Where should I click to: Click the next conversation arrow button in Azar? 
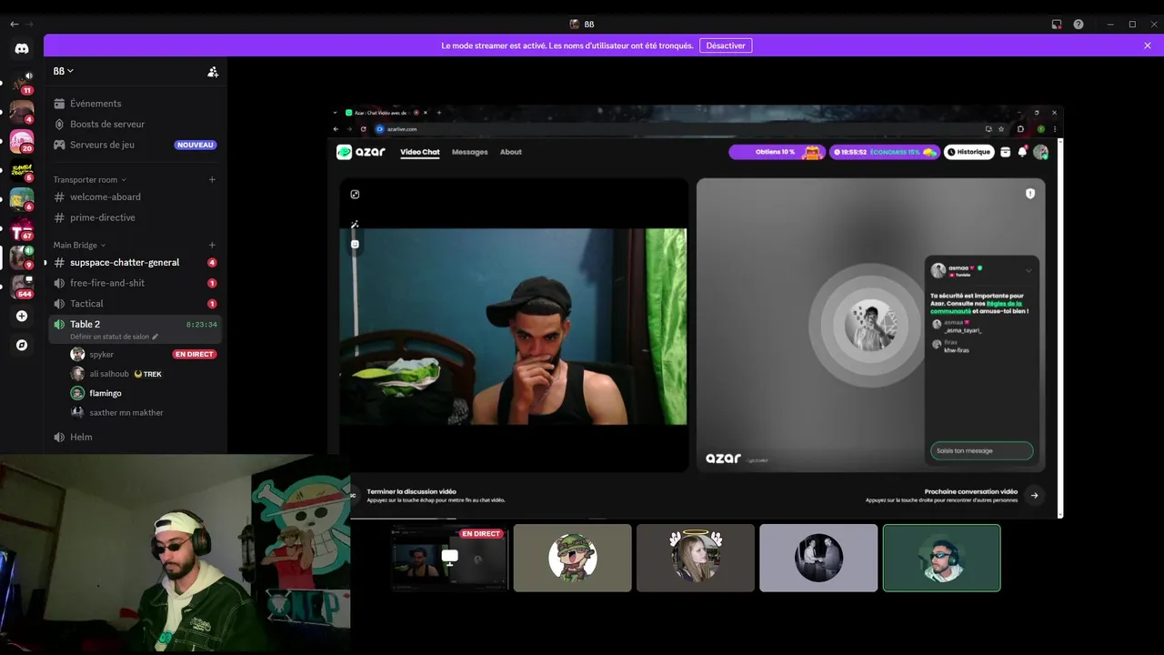(1034, 496)
